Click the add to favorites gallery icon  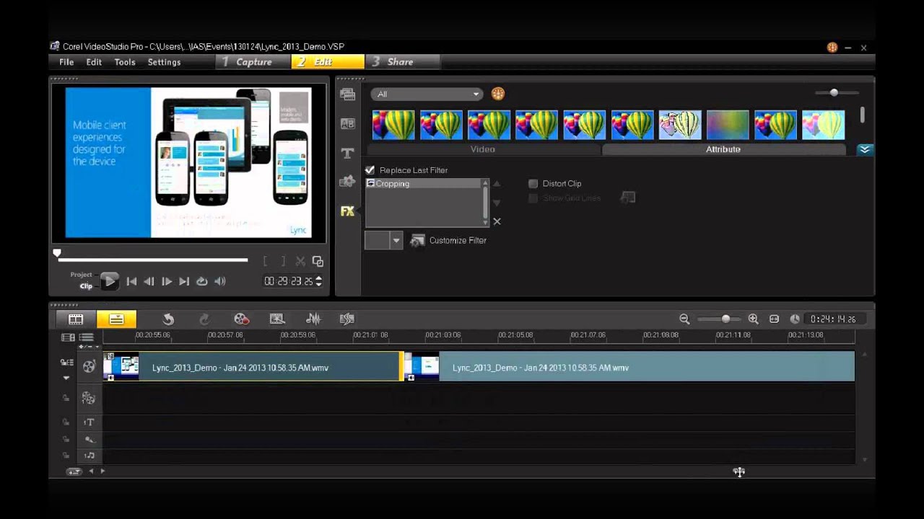(x=497, y=94)
